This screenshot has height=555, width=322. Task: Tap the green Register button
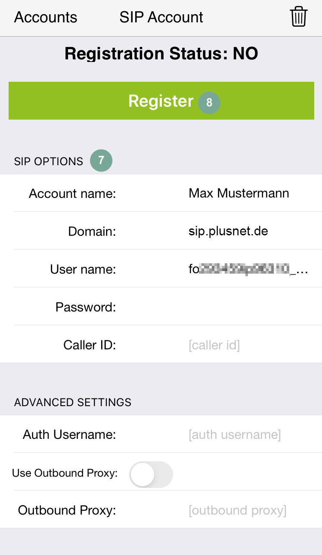click(161, 101)
